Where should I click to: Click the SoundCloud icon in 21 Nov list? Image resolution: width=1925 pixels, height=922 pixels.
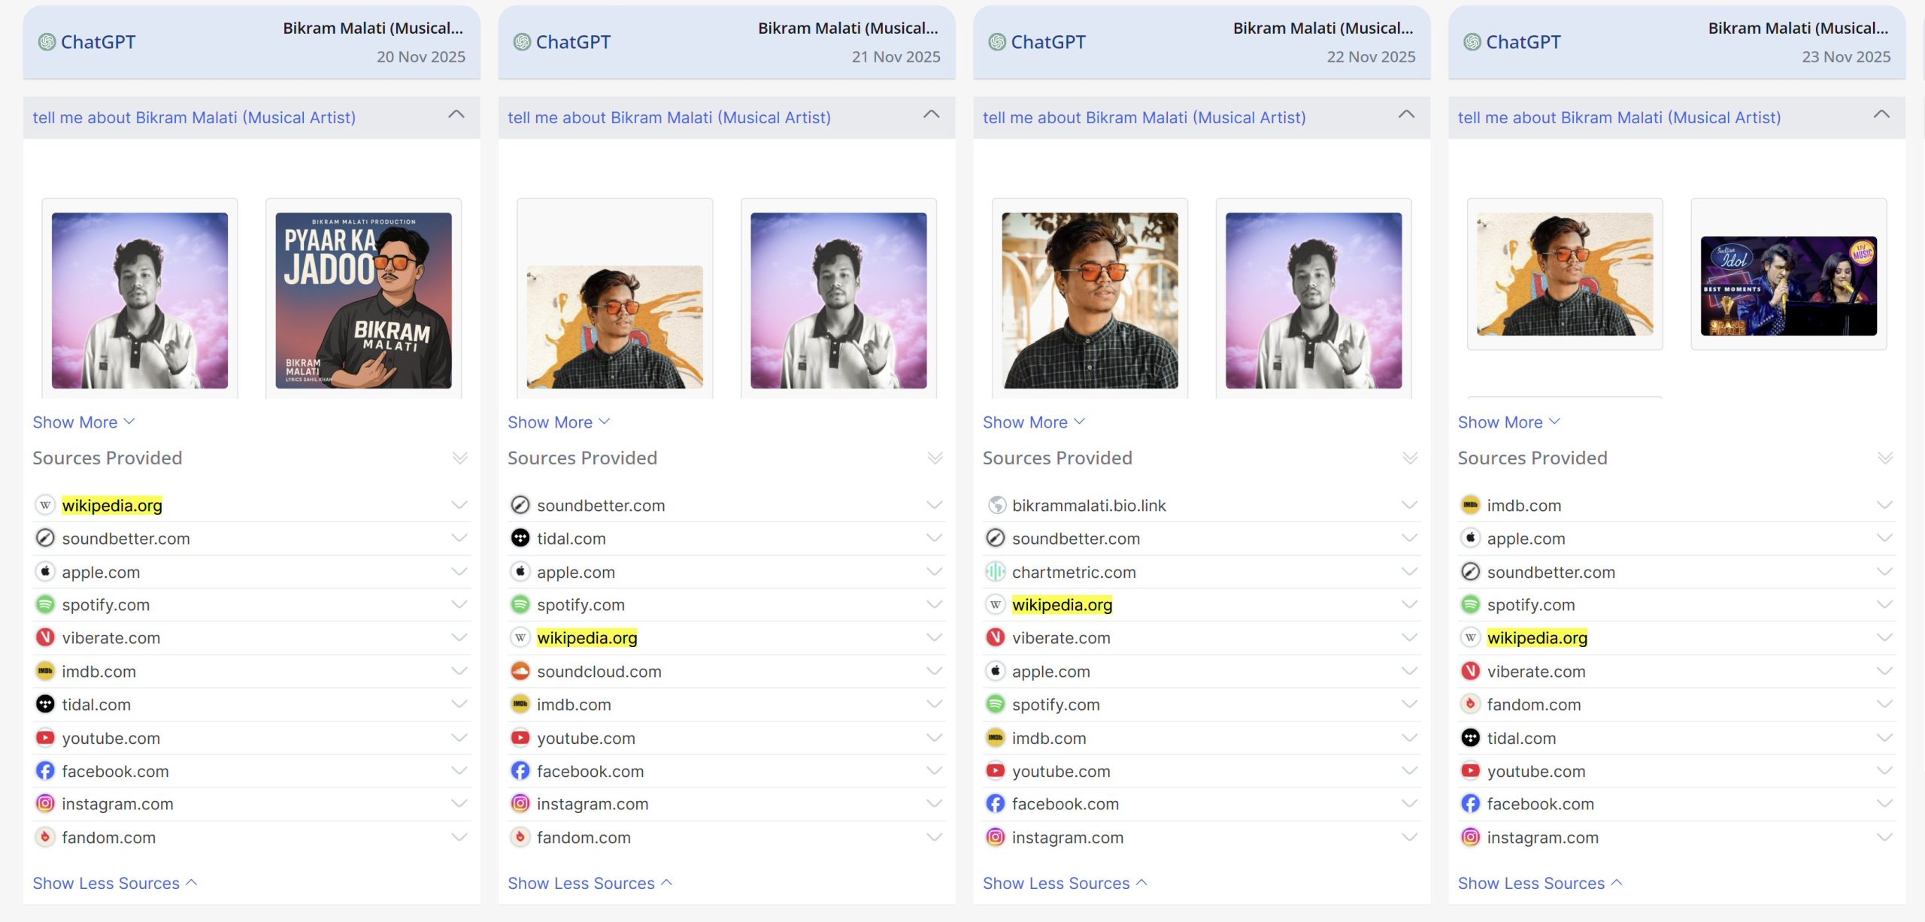pyautogui.click(x=520, y=671)
